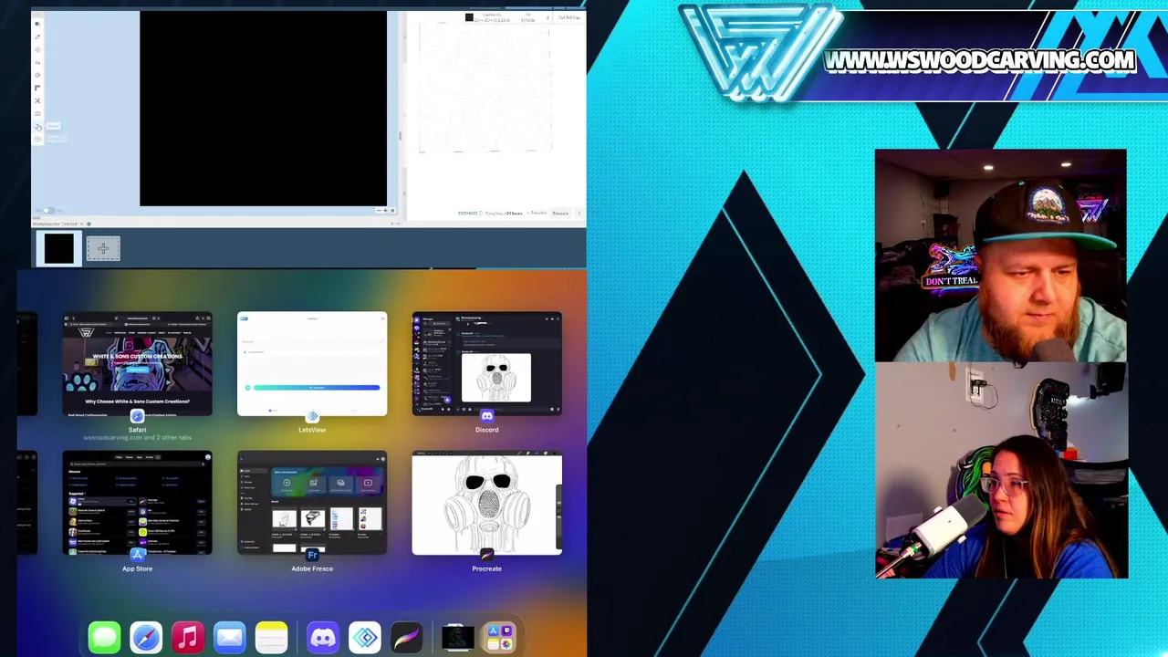1168x657 pixels.
Task: Click the App Store icon under its card
Action: (x=137, y=555)
